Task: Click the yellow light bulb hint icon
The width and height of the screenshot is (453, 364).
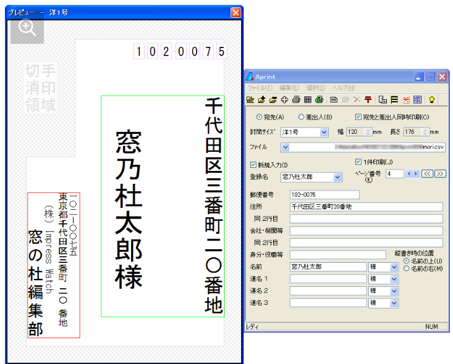Action: click(432, 100)
